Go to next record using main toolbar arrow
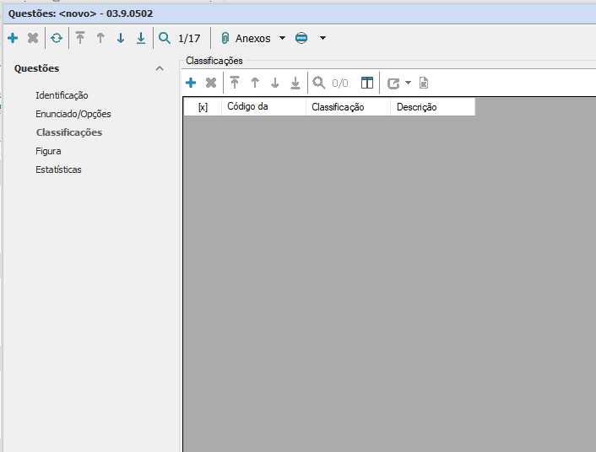This screenshot has width=596, height=452. 121,38
